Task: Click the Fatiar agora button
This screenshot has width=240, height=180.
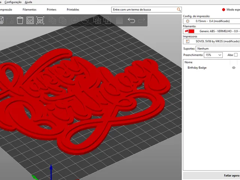Action: (x=211, y=175)
